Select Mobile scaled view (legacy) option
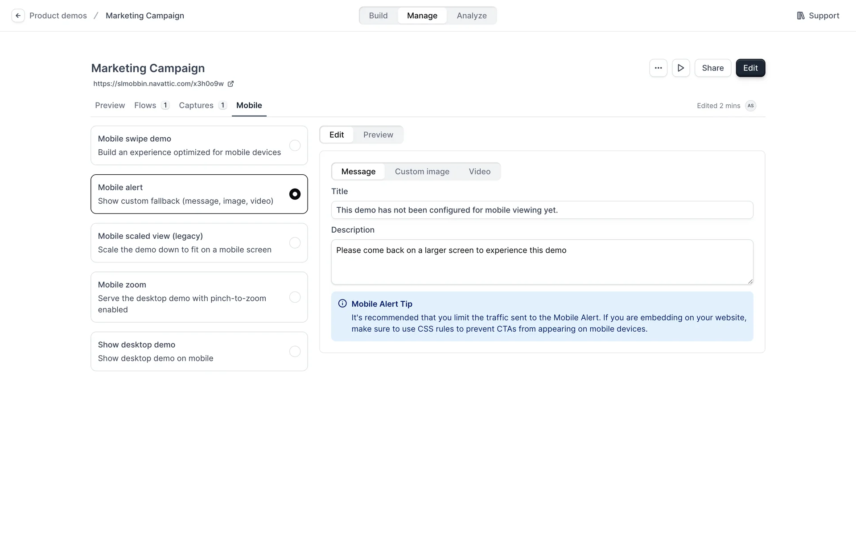Viewport: 856px width, 537px height. [x=295, y=243]
